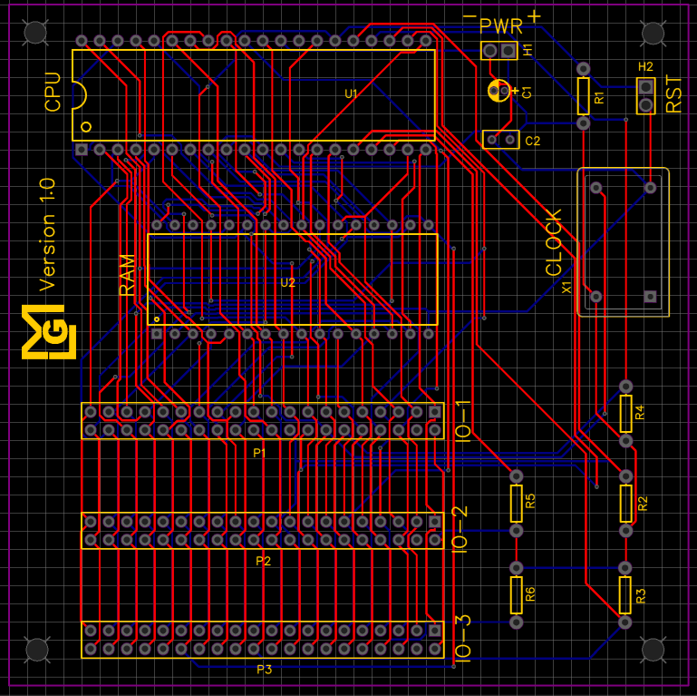Select the U2 designator on the RAM chip

coord(287,282)
